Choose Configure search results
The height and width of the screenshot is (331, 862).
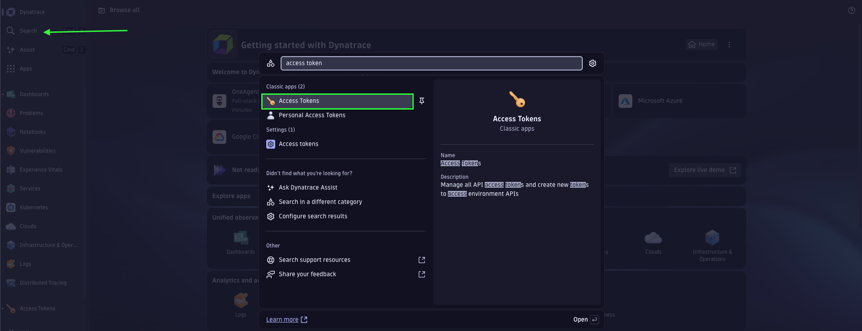click(313, 216)
